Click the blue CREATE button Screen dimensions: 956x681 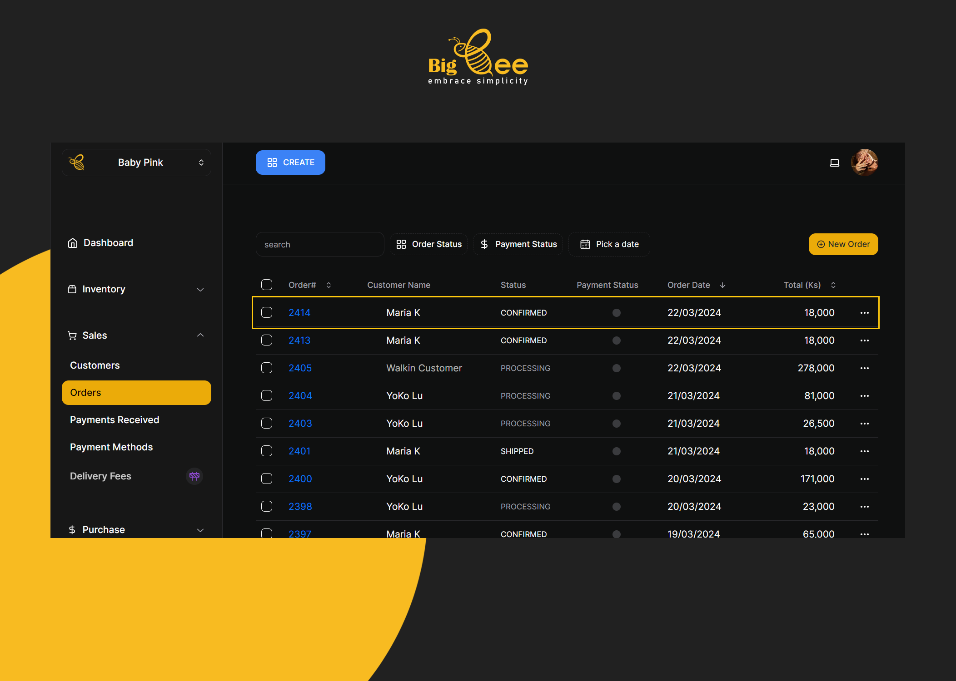(290, 163)
